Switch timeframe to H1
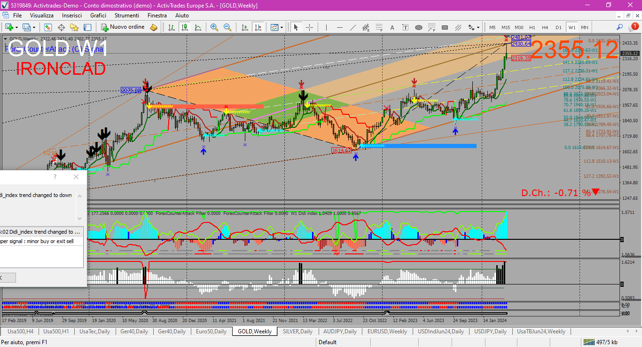Screen dimensions: 642x347 coord(532,27)
